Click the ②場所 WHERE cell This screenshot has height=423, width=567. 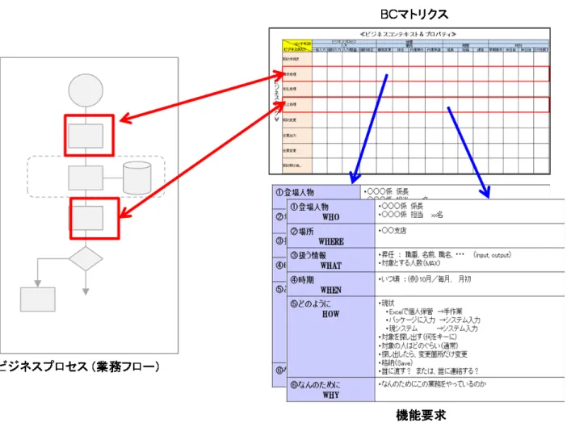pyautogui.click(x=331, y=236)
